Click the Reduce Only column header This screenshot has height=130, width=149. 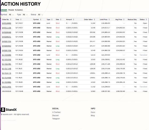click(x=132, y=19)
